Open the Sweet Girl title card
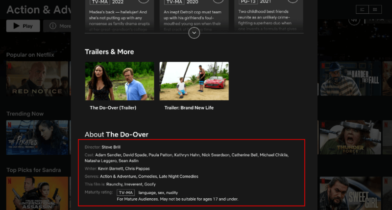The height and width of the screenshot is (210, 392). click(x=350, y=193)
